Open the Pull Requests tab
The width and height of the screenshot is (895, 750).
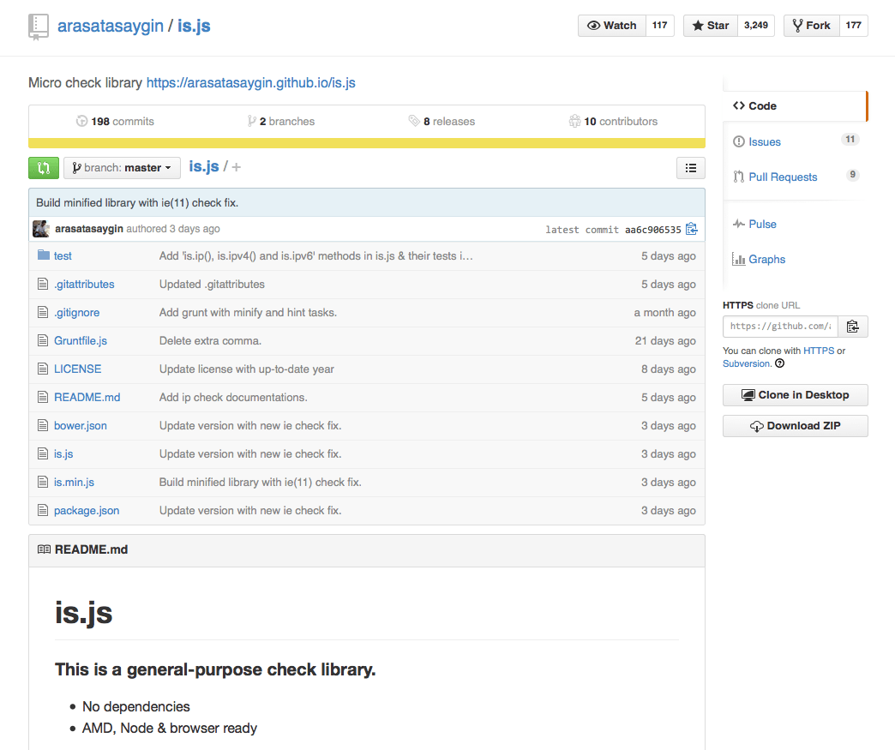pos(782,177)
